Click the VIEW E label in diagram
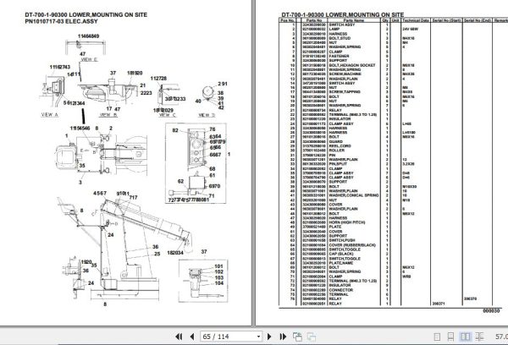Viewport: 508px width, 345px height. click(x=89, y=59)
